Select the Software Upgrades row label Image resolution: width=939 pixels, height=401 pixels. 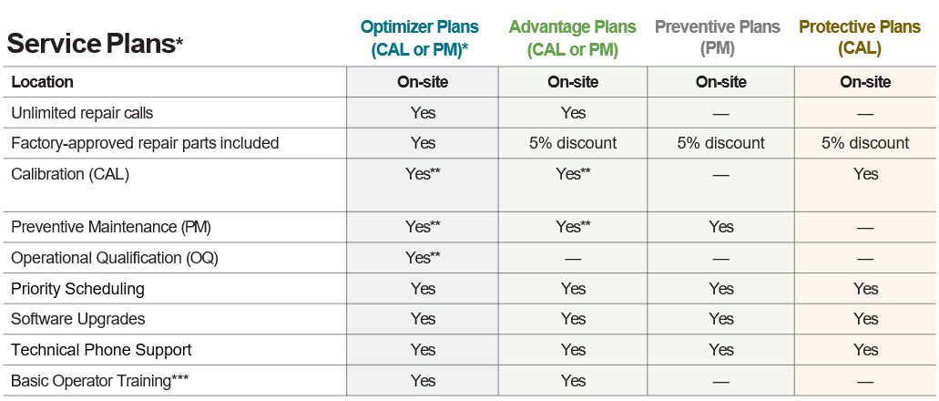click(77, 319)
